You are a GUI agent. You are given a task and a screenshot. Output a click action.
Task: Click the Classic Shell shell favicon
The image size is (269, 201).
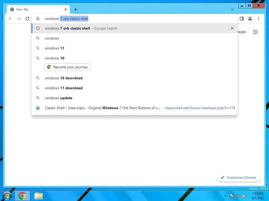(x=38, y=108)
